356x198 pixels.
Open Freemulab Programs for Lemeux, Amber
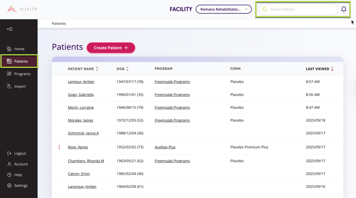[172, 82]
